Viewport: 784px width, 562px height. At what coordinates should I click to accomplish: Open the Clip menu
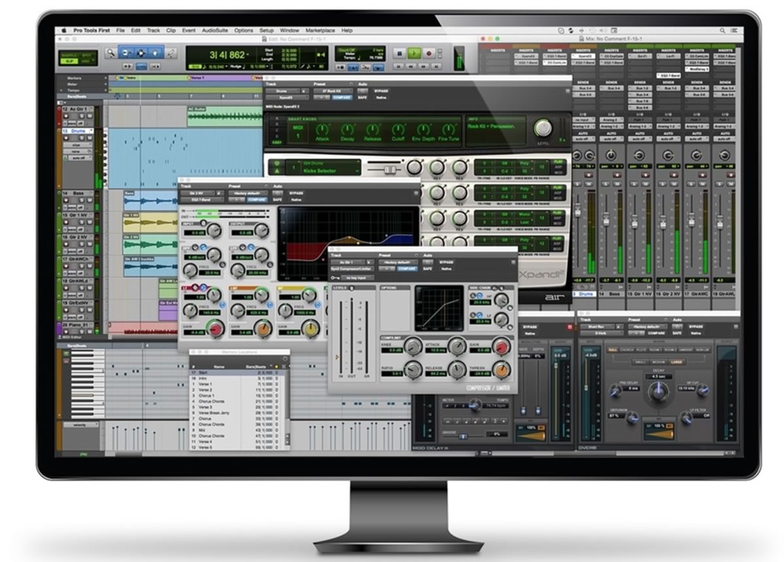point(171,30)
